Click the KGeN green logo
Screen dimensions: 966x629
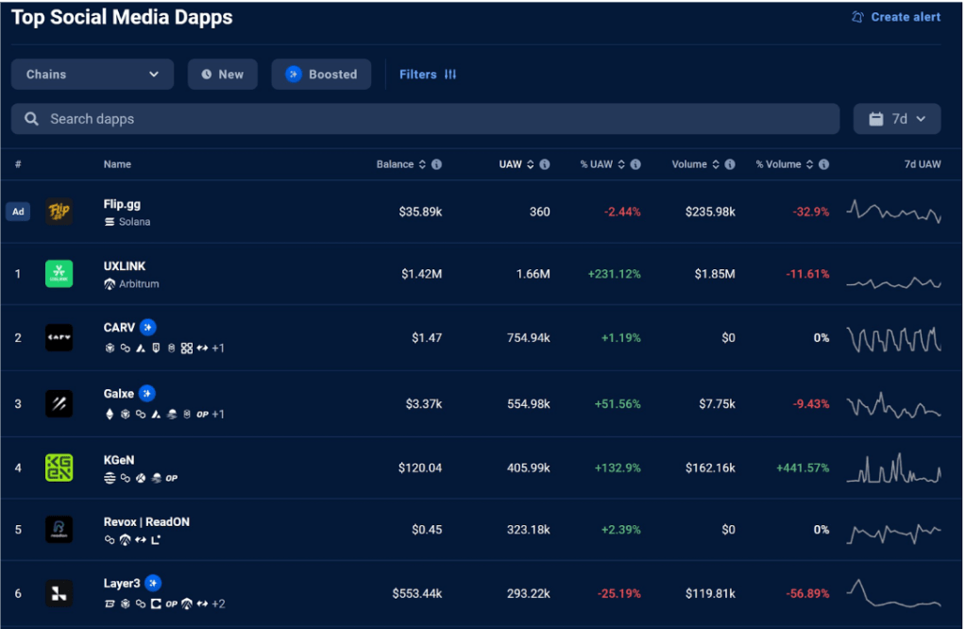59,468
